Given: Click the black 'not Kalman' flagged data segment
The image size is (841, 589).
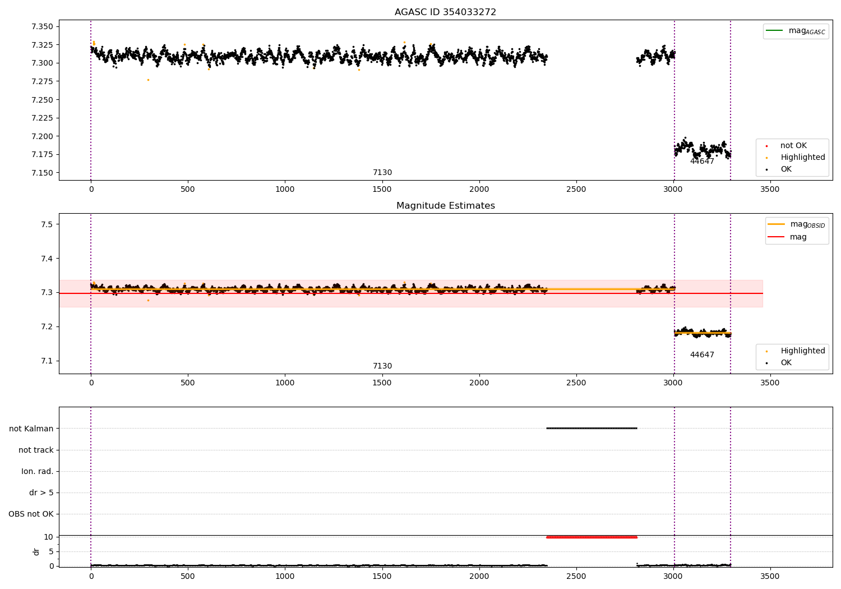Looking at the screenshot, I should pyautogui.click(x=592, y=429).
